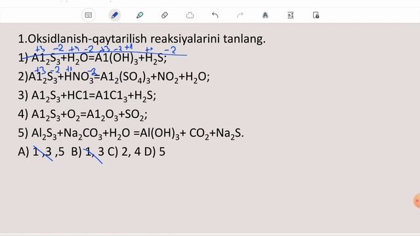Click answer option 'C) 2, 4'

[x=124, y=151]
